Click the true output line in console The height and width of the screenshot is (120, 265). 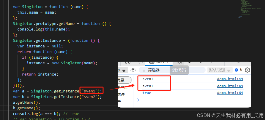147,93
